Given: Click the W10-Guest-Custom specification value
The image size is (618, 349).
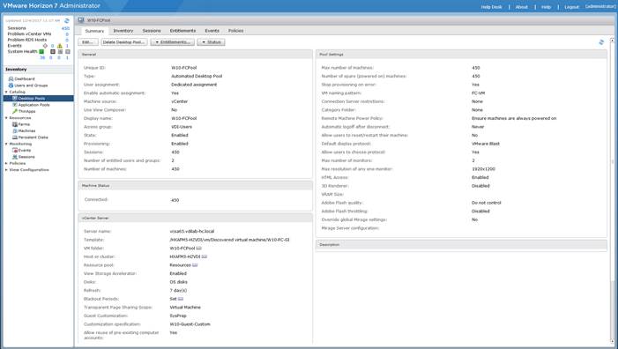Looking at the screenshot, I should 190,324.
